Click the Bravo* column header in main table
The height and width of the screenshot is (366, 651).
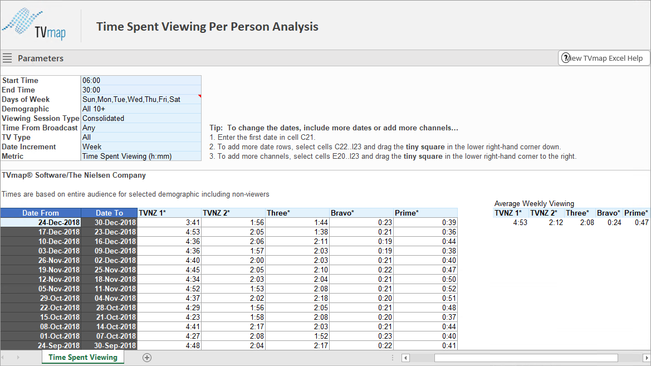coord(361,213)
